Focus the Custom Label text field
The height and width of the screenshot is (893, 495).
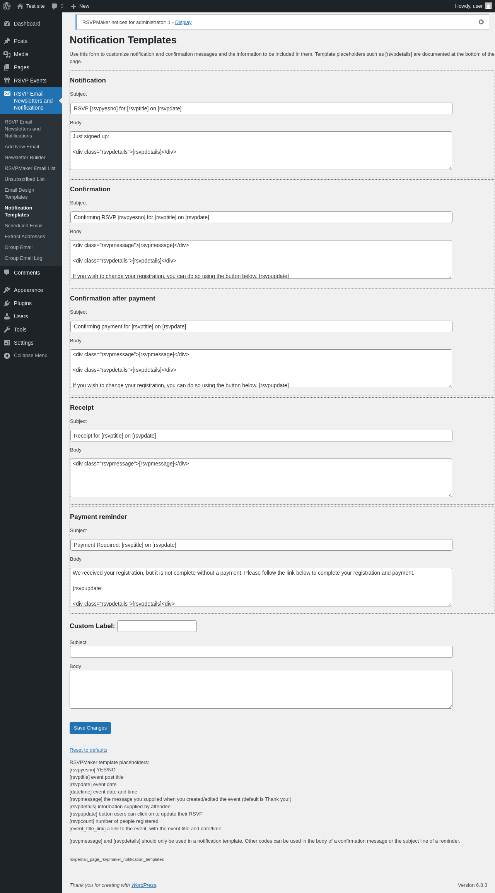pos(157,626)
